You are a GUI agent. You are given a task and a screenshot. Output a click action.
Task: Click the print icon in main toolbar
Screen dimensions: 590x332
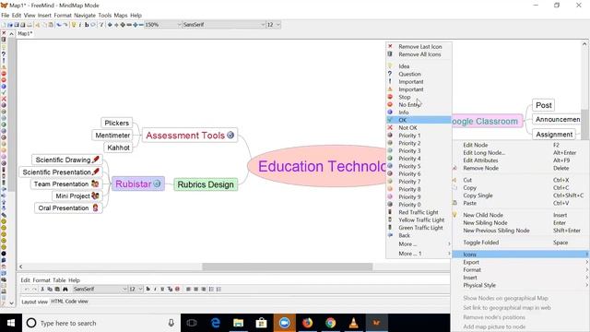tap(29, 25)
